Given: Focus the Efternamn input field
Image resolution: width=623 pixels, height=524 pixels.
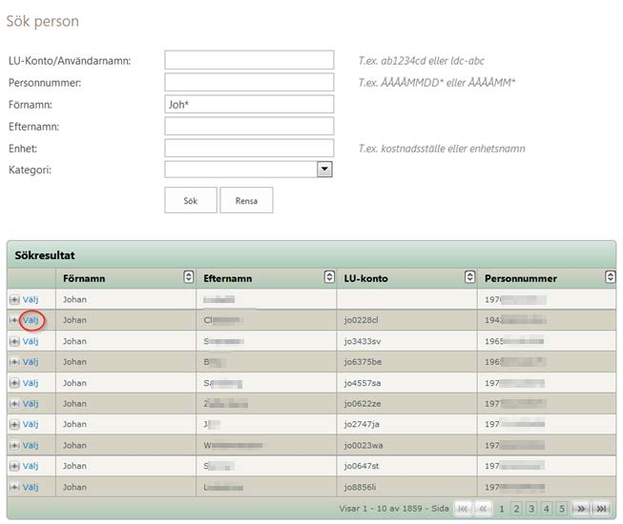Looking at the screenshot, I should tap(249, 126).
